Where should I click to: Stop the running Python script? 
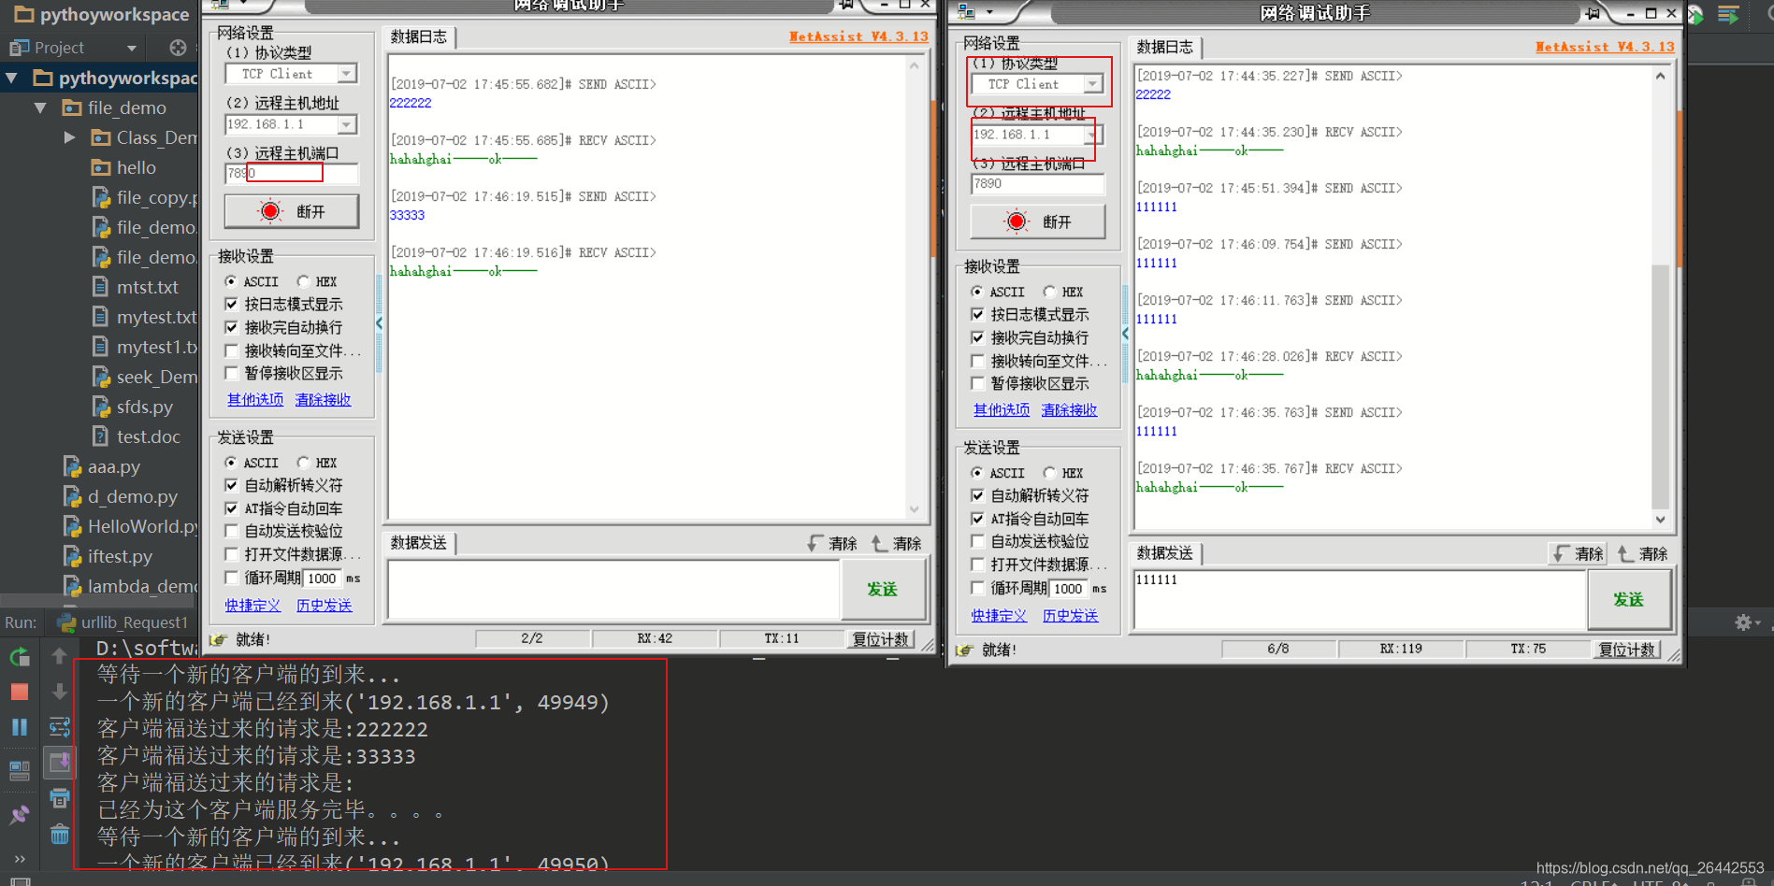pyautogui.click(x=19, y=692)
